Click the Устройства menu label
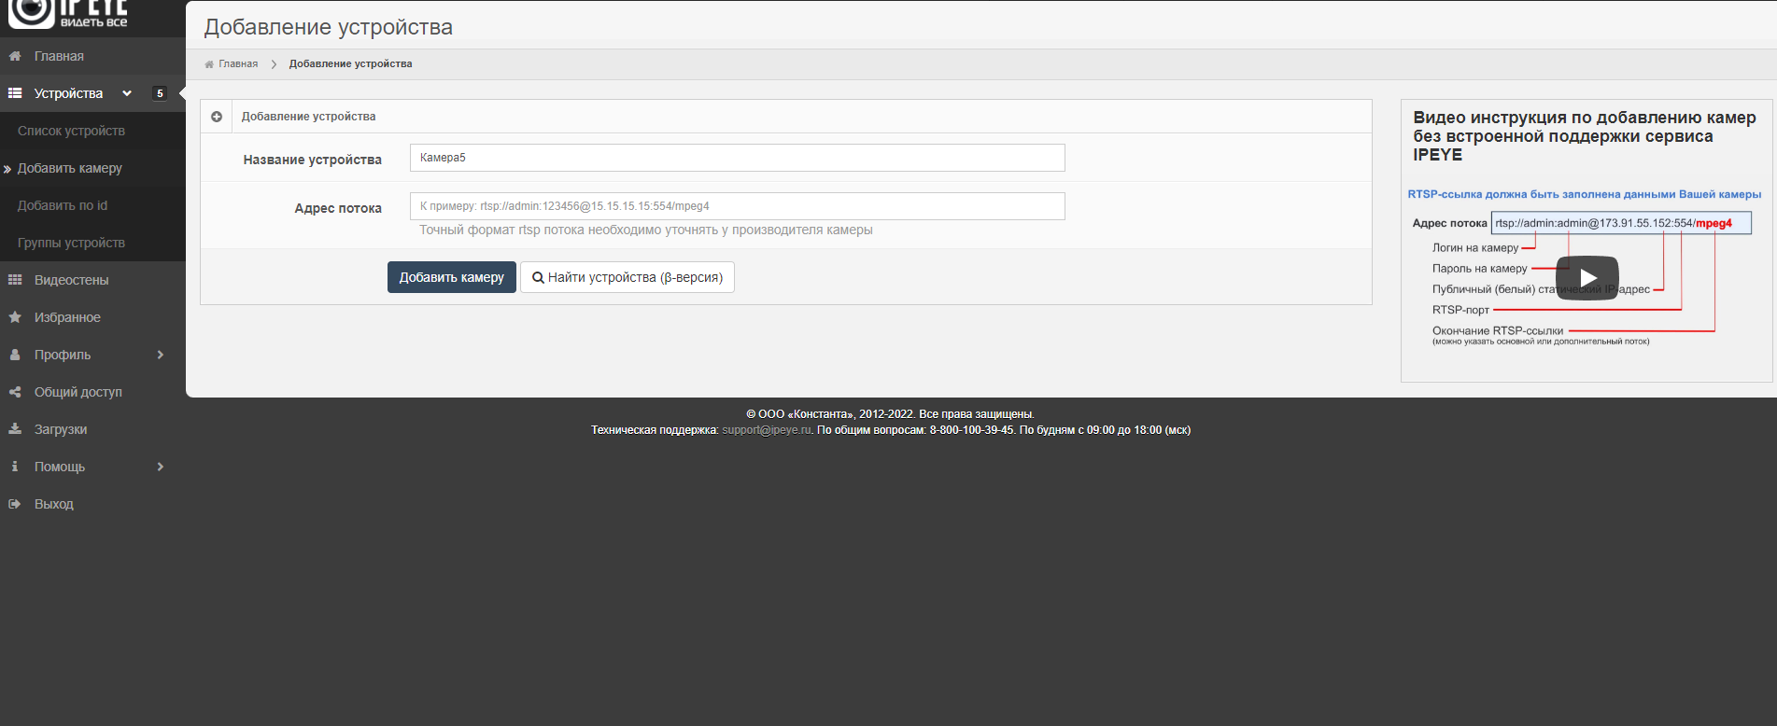The width and height of the screenshot is (1777, 726). pos(68,93)
